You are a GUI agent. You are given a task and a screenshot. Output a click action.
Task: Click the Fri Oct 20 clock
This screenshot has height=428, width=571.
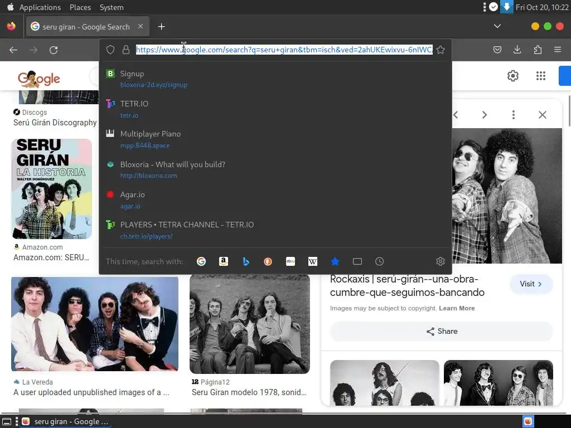[x=542, y=7]
